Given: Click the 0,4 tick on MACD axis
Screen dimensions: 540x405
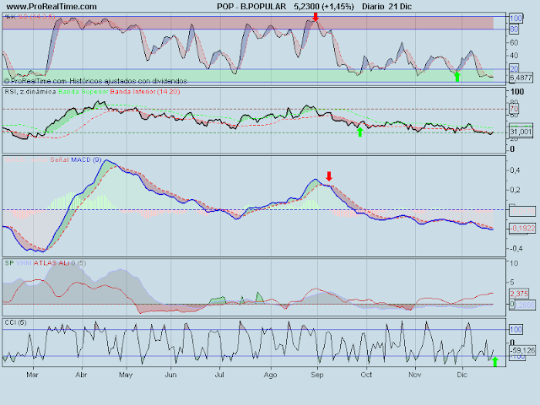Looking at the screenshot, I should click(515, 170).
